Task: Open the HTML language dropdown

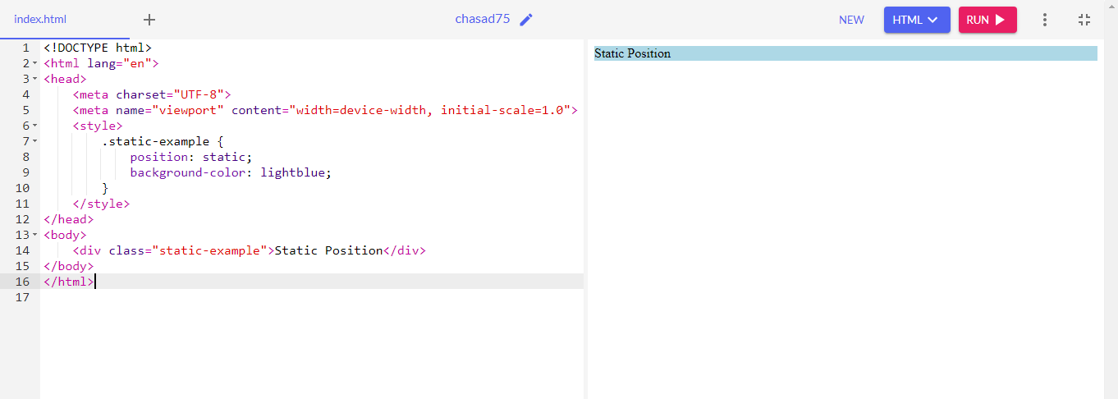Action: tap(917, 20)
